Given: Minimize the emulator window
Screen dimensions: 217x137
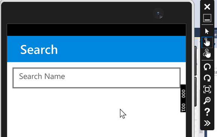Looking at the screenshot, I should [x=207, y=18].
